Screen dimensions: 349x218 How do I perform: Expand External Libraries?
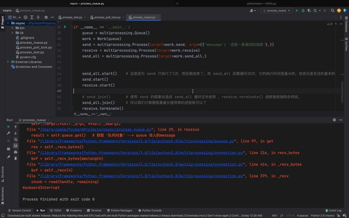coord(8,62)
